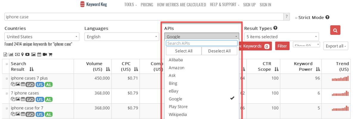The image size is (355, 119).
Task: Check the row 'iphone cases 7 plus'
Action: point(7,79)
